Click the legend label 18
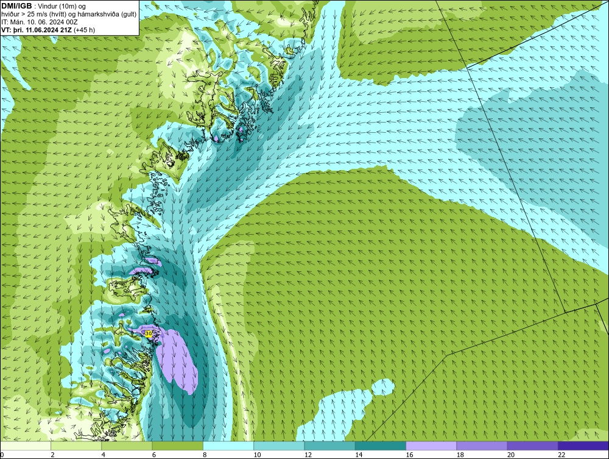Viewport: 609px width, 459px height. pyautogui.click(x=460, y=455)
